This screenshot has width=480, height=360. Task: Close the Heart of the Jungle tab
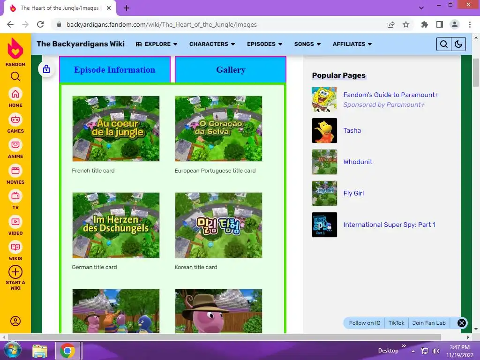[109, 8]
